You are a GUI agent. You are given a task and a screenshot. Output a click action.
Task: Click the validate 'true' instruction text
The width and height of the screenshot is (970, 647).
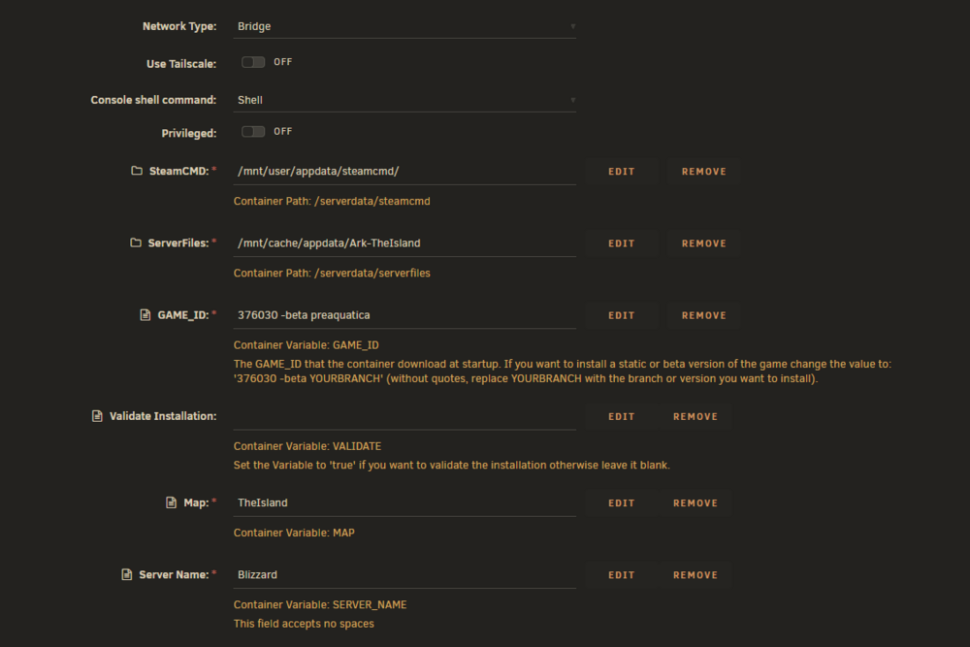pos(452,466)
